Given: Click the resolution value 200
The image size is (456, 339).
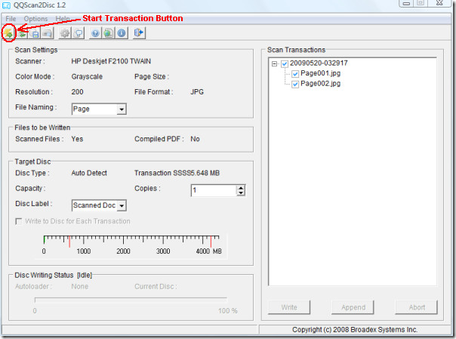Looking at the screenshot, I should coord(77,92).
